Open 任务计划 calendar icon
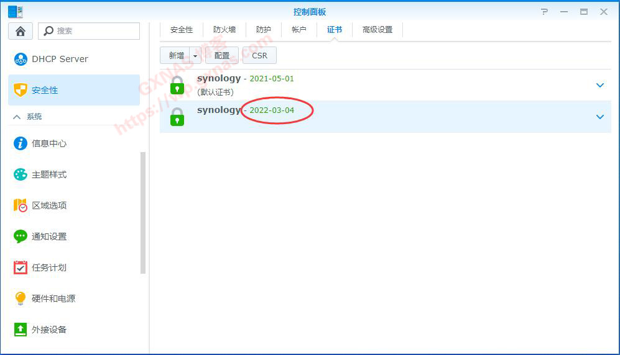620x355 pixels. coord(21,267)
